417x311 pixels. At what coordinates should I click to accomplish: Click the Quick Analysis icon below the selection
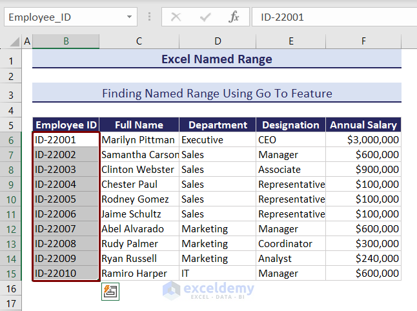[x=110, y=292]
